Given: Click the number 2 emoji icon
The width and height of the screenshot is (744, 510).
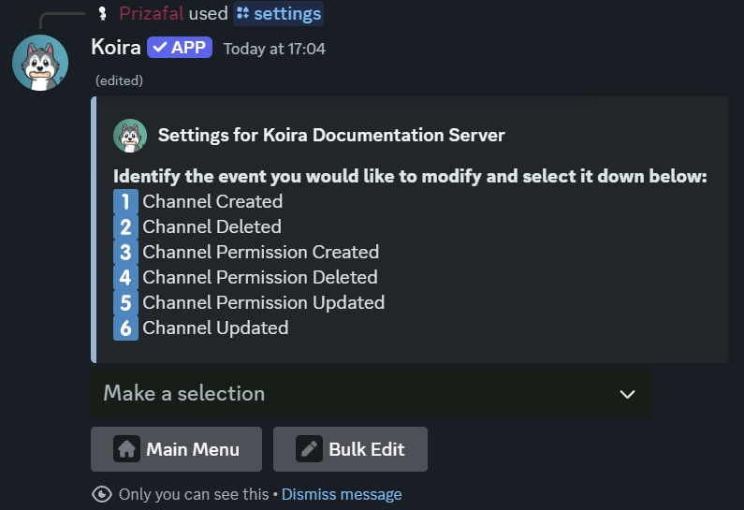Looking at the screenshot, I should click(125, 227).
